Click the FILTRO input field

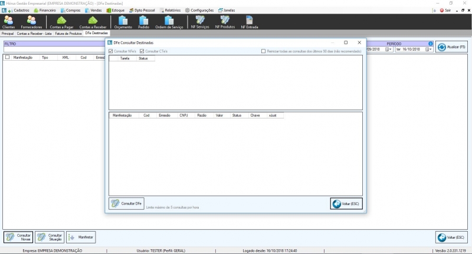(54, 50)
